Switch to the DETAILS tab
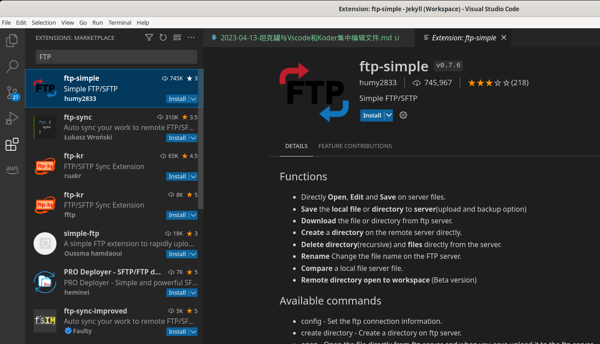 [x=296, y=146]
